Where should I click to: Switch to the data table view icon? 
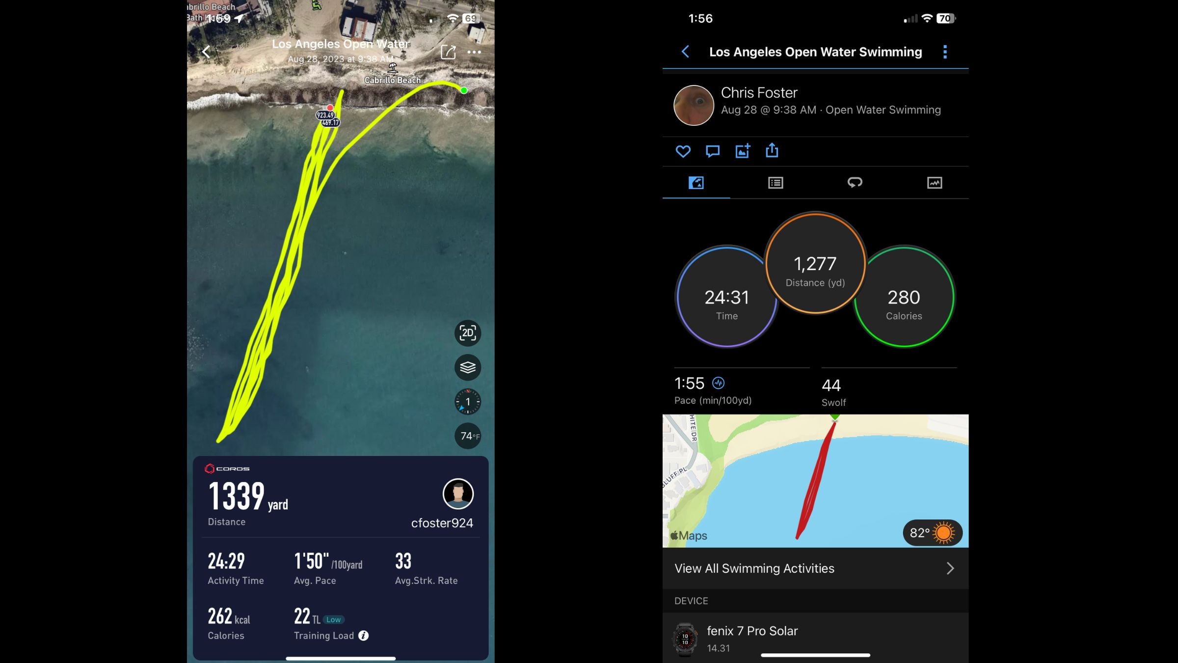[x=775, y=181]
